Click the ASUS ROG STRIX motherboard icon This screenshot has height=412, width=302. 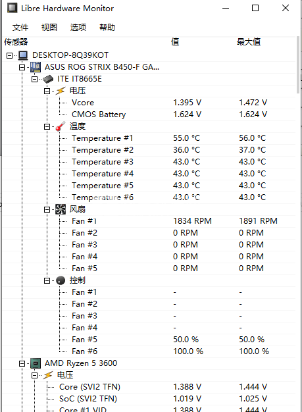35,67
